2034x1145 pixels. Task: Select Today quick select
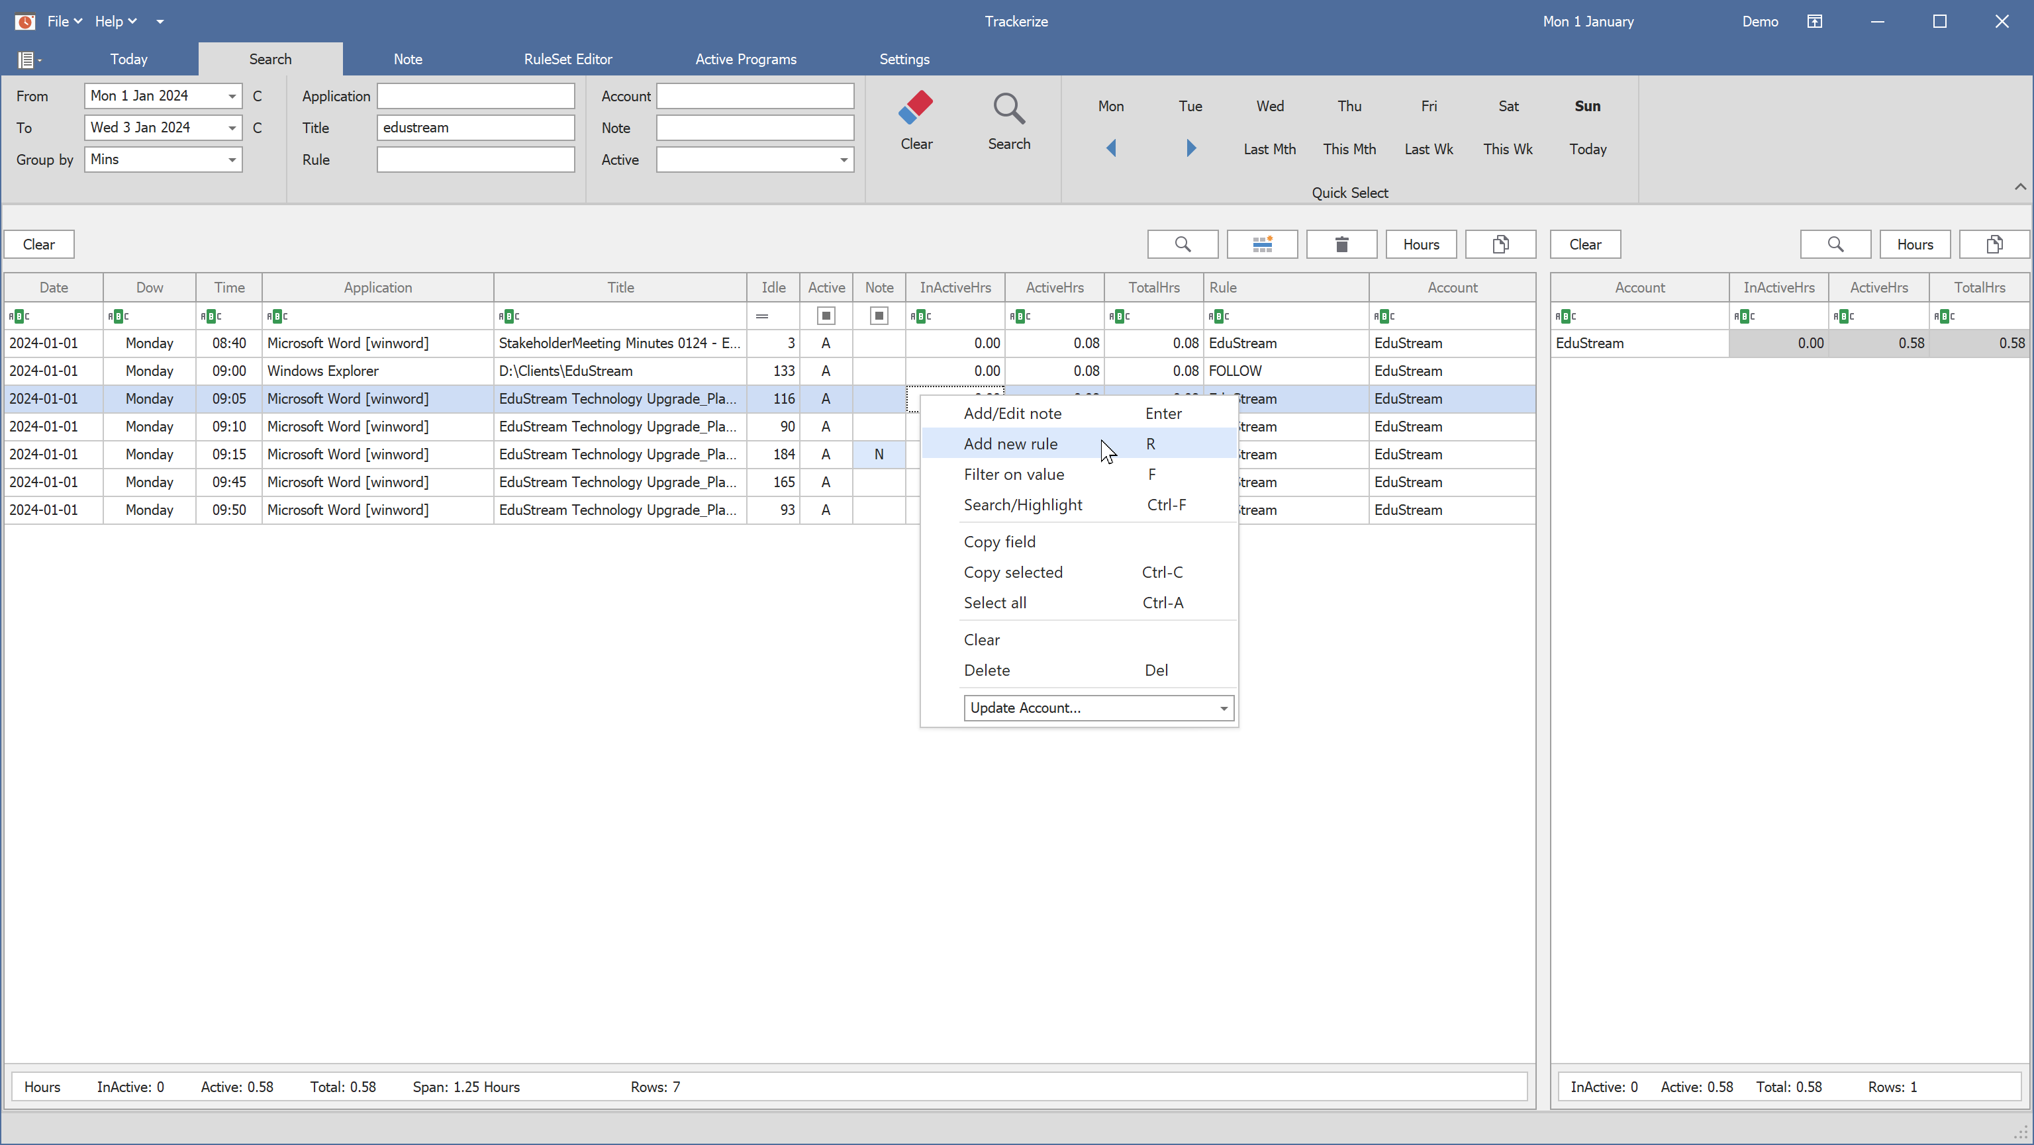click(1587, 149)
